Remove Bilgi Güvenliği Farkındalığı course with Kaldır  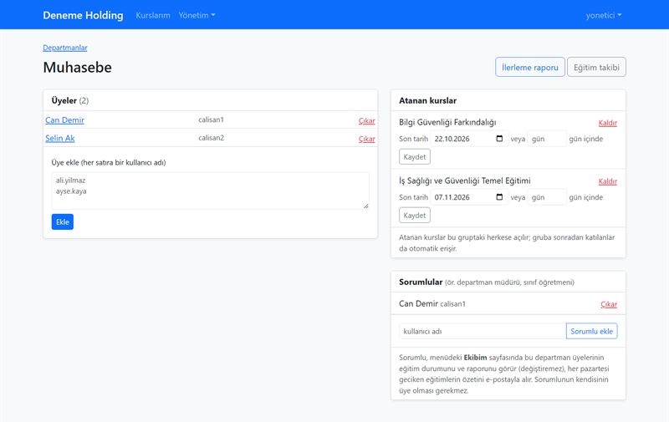tap(608, 123)
